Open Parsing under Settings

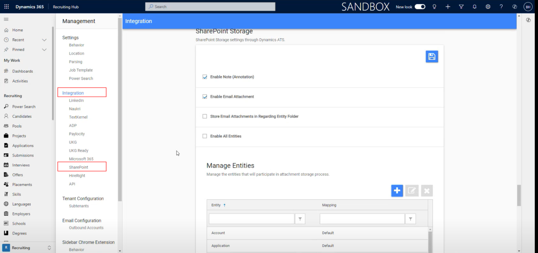point(76,62)
